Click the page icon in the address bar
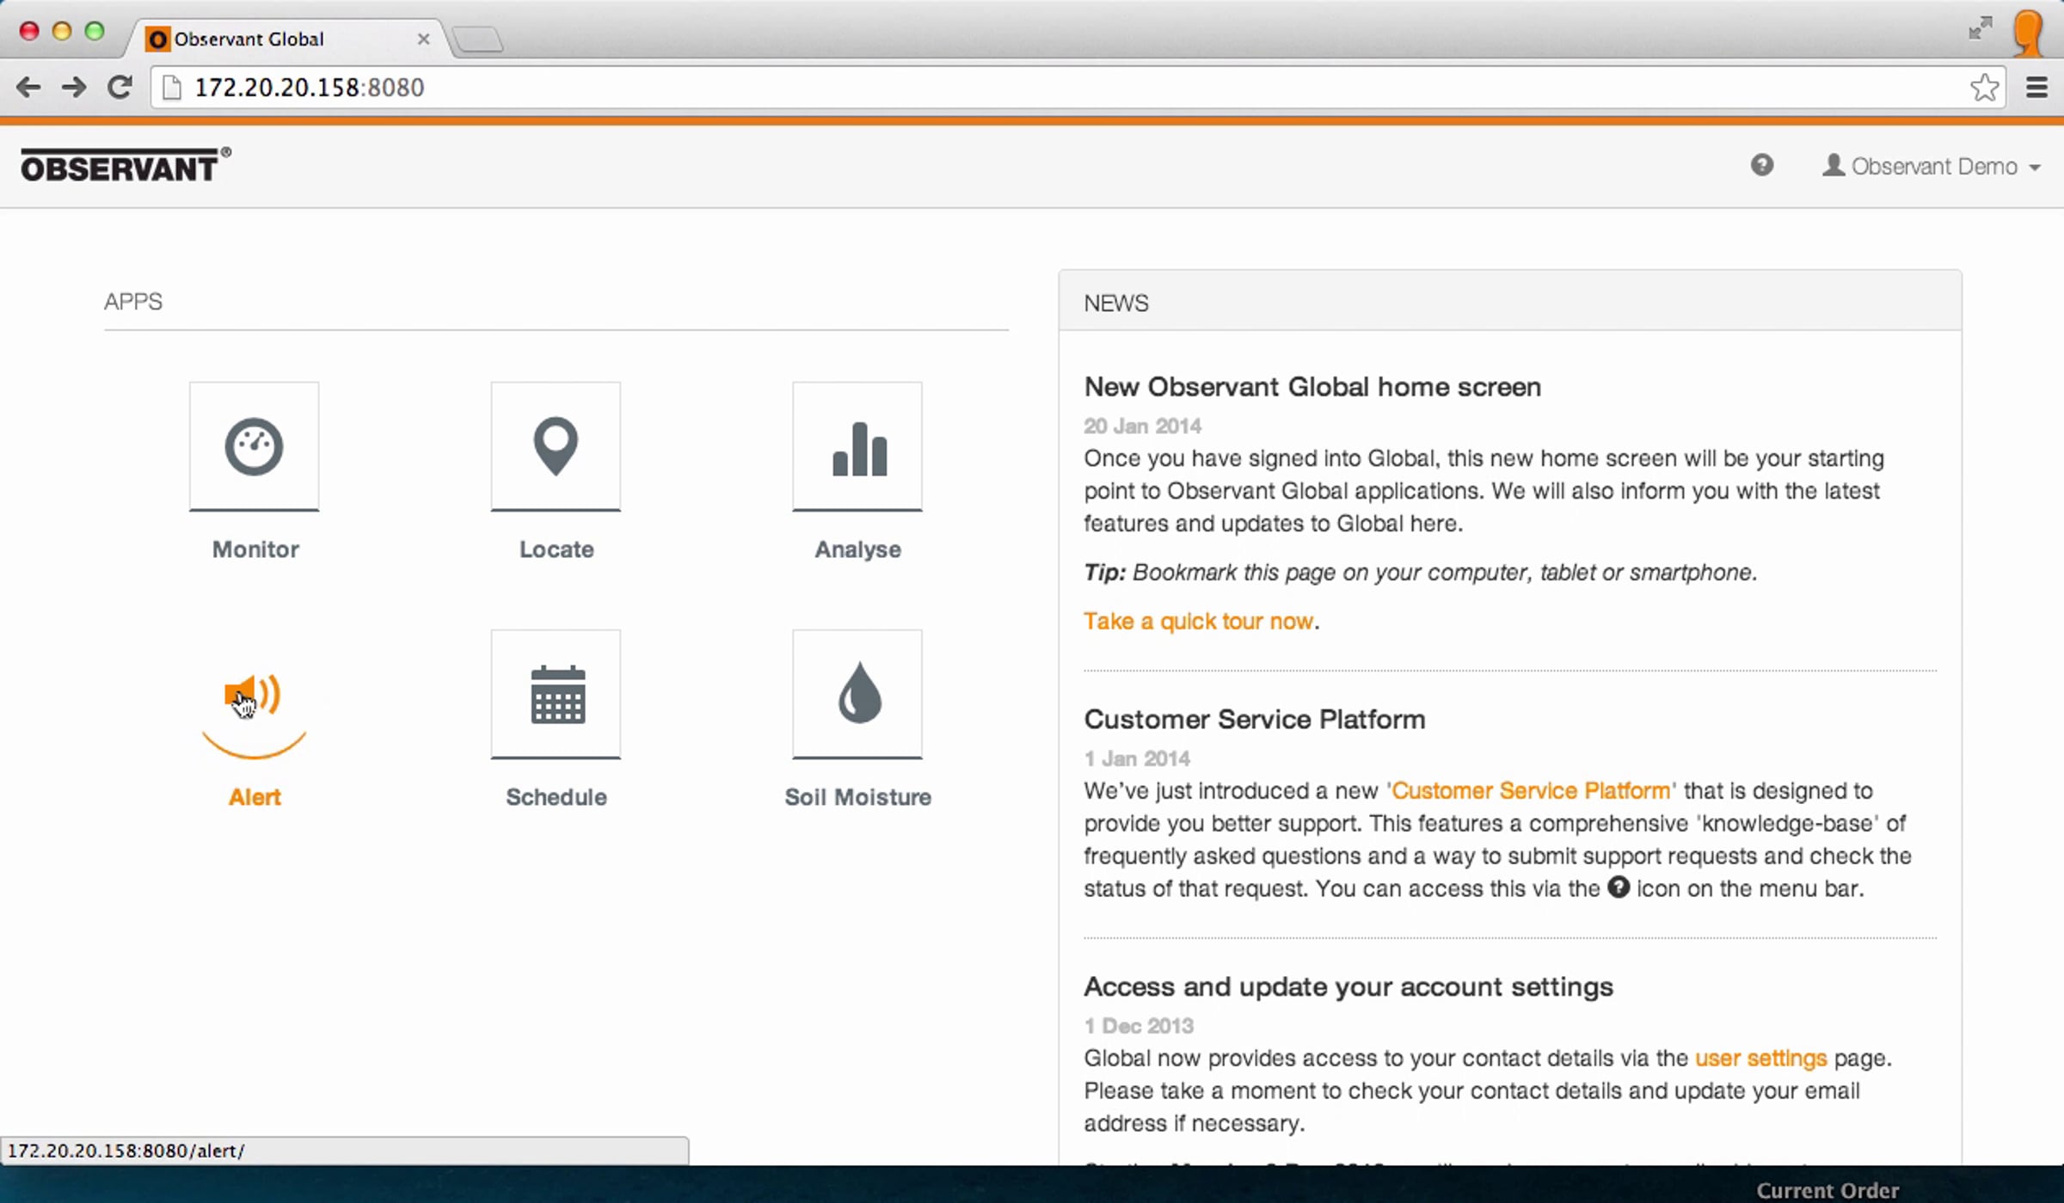 pyautogui.click(x=172, y=88)
